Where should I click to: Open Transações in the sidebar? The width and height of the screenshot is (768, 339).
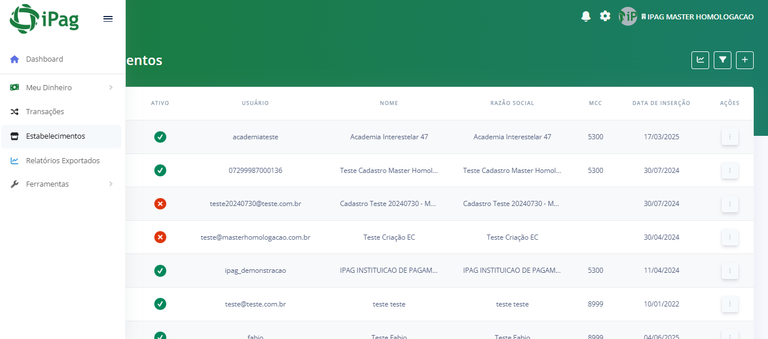coord(61,111)
